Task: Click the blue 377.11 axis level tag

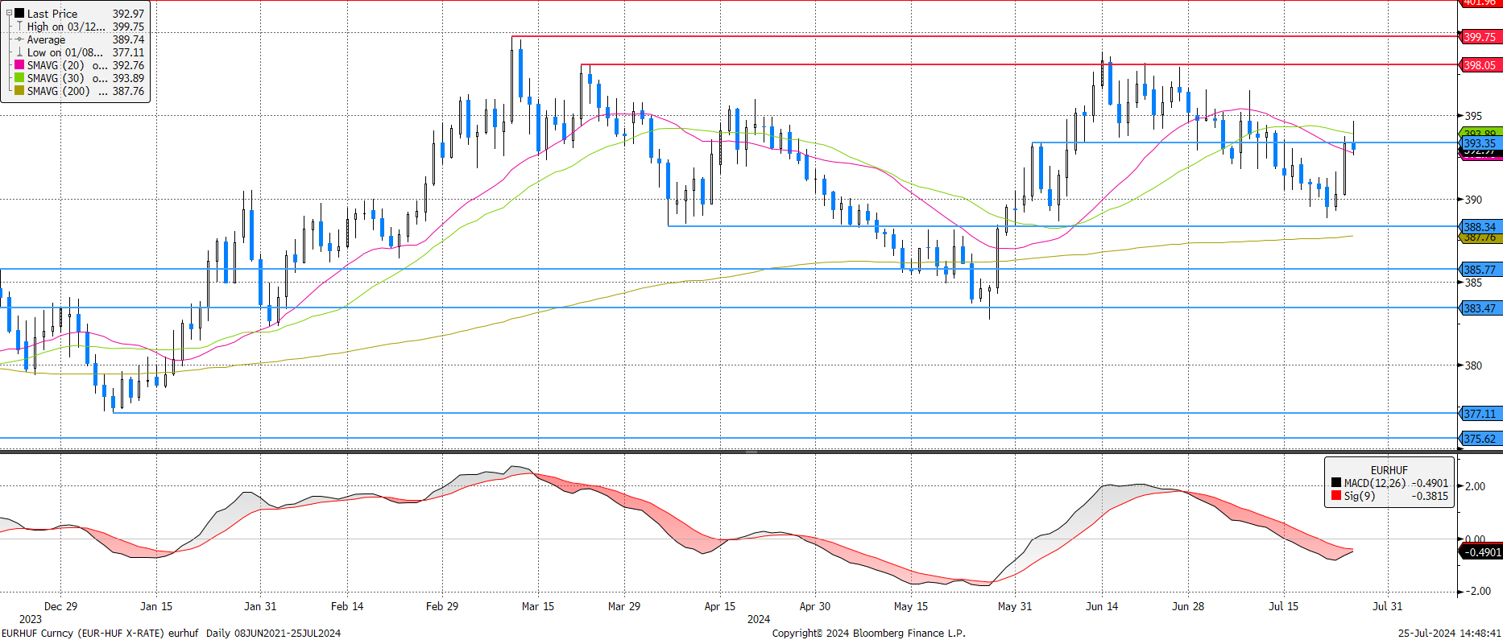Action: (x=1480, y=414)
